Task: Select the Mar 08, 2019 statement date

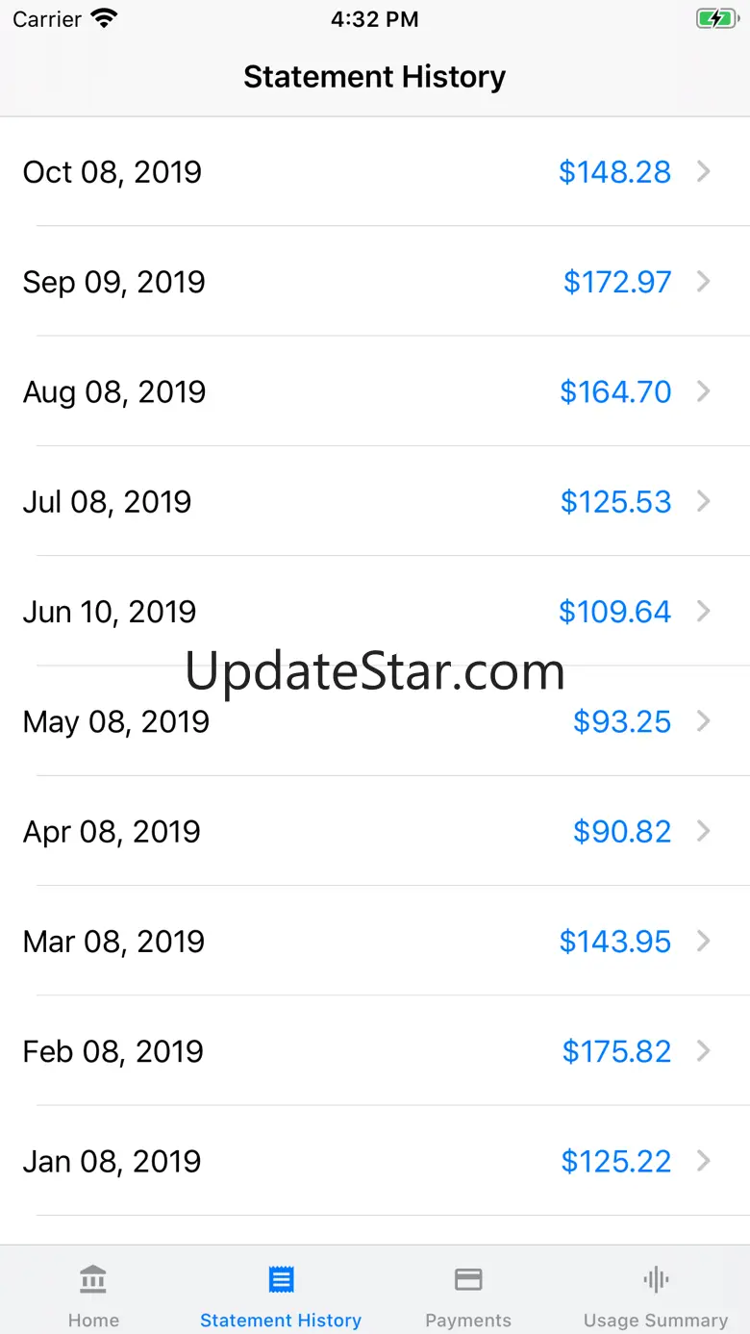Action: tap(113, 941)
